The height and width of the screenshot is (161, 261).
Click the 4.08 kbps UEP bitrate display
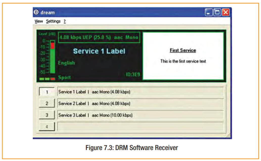(99, 37)
